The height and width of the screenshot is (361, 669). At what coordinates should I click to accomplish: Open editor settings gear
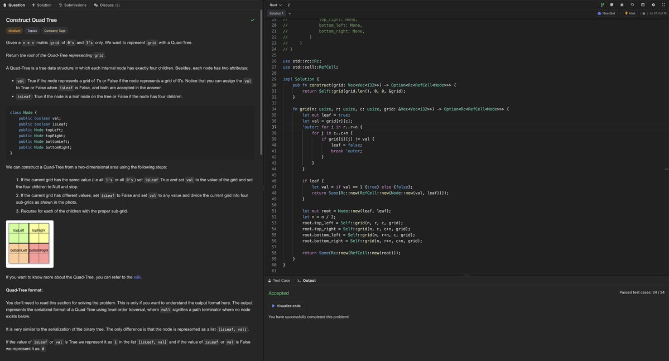coord(653,4)
